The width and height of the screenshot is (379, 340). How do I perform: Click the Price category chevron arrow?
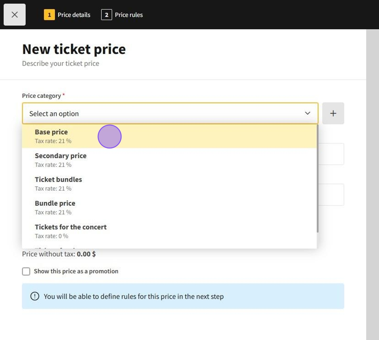(x=307, y=113)
